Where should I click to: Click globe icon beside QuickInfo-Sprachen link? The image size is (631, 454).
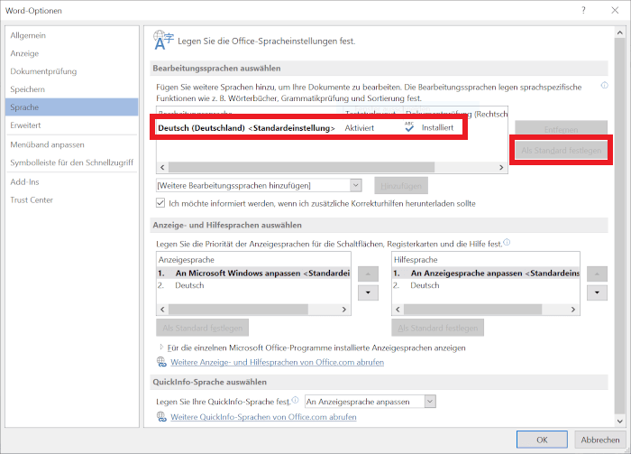(x=161, y=416)
